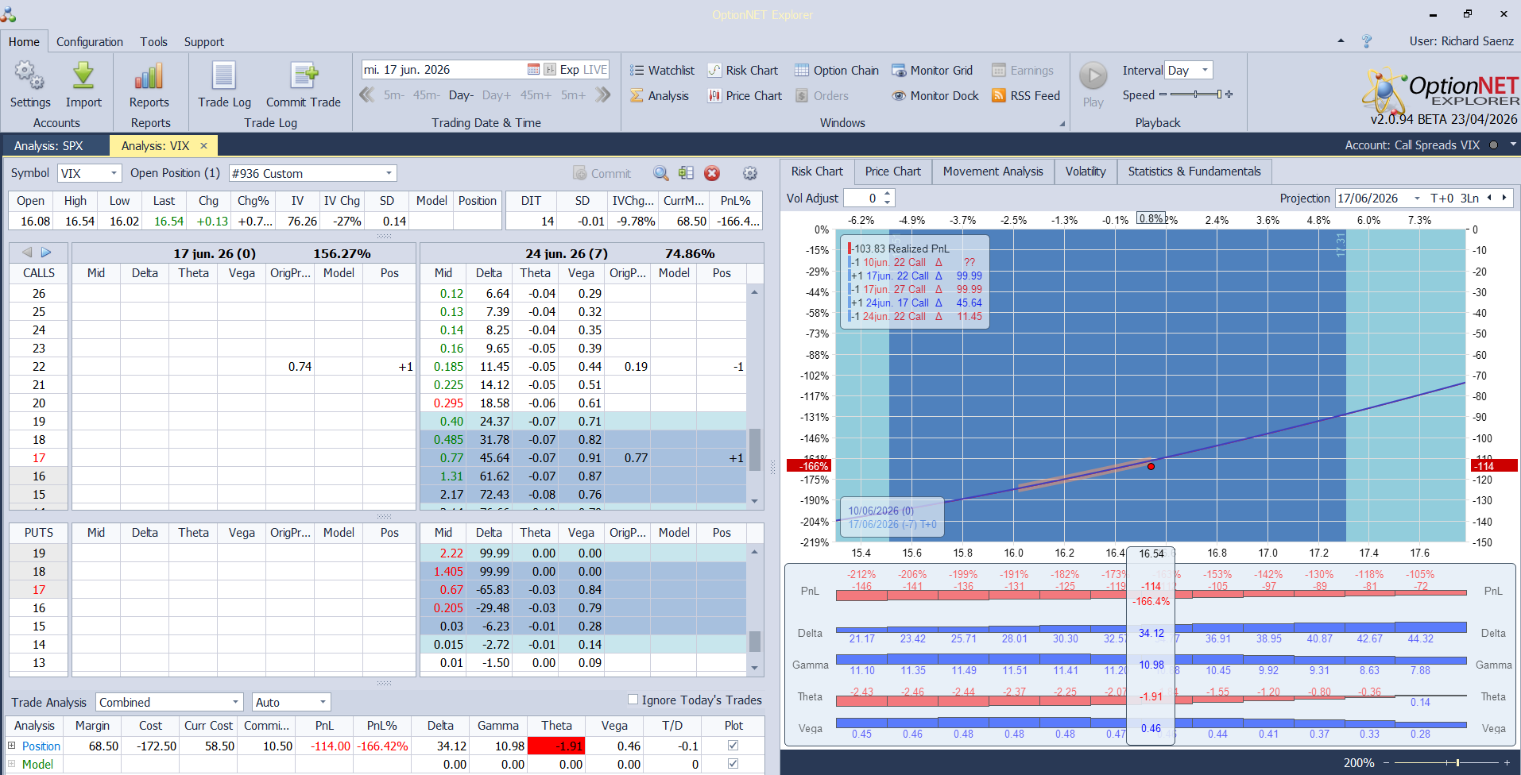Expand the Position row in Trade Analysis
This screenshot has width=1521, height=775.
(12, 746)
